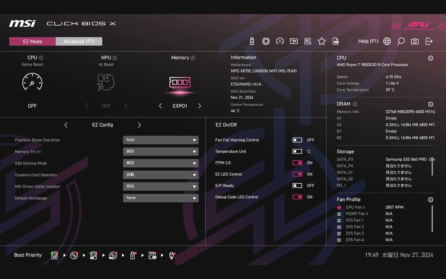This screenshot has height=279, width=446.
Task: Click info icon beside Memory
Action: point(193,58)
